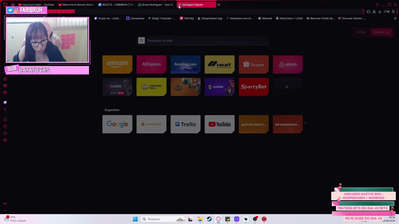Open the Discover Games bookmark
Image resolution: width=399 pixels, height=224 pixels.
click(x=352, y=18)
